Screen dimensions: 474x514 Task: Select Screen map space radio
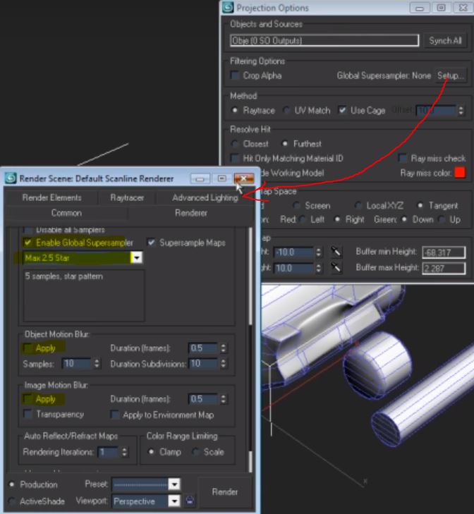(x=296, y=206)
